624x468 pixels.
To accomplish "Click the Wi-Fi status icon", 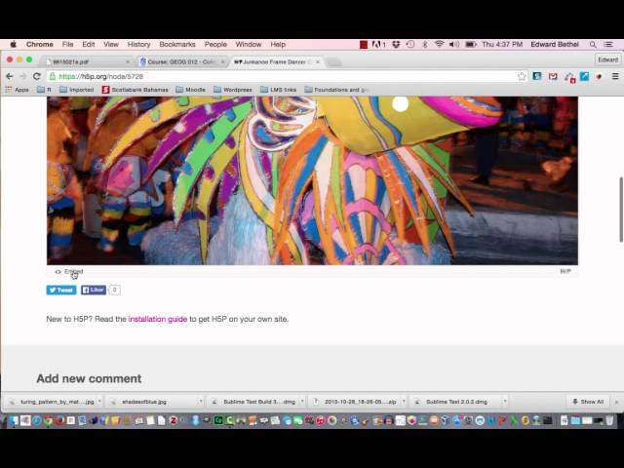I will [x=440, y=44].
